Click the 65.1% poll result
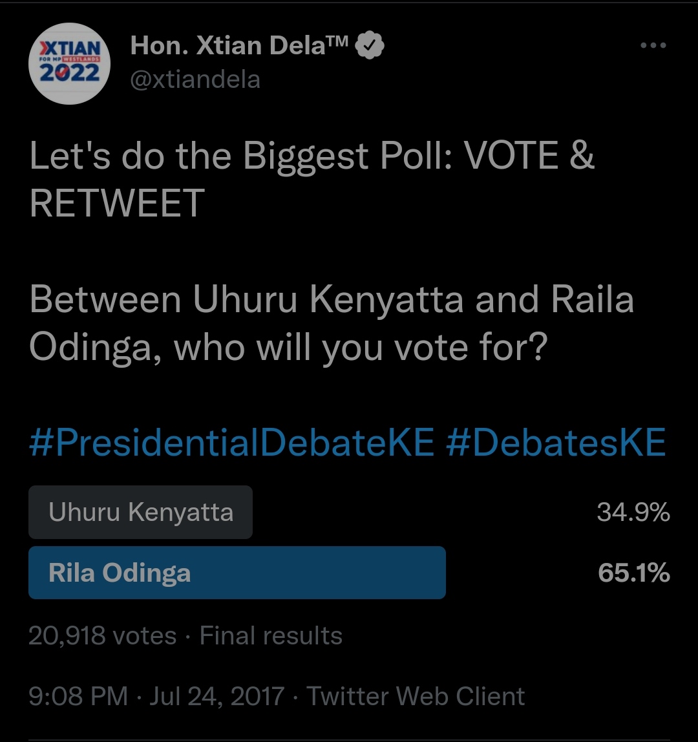 tap(633, 573)
